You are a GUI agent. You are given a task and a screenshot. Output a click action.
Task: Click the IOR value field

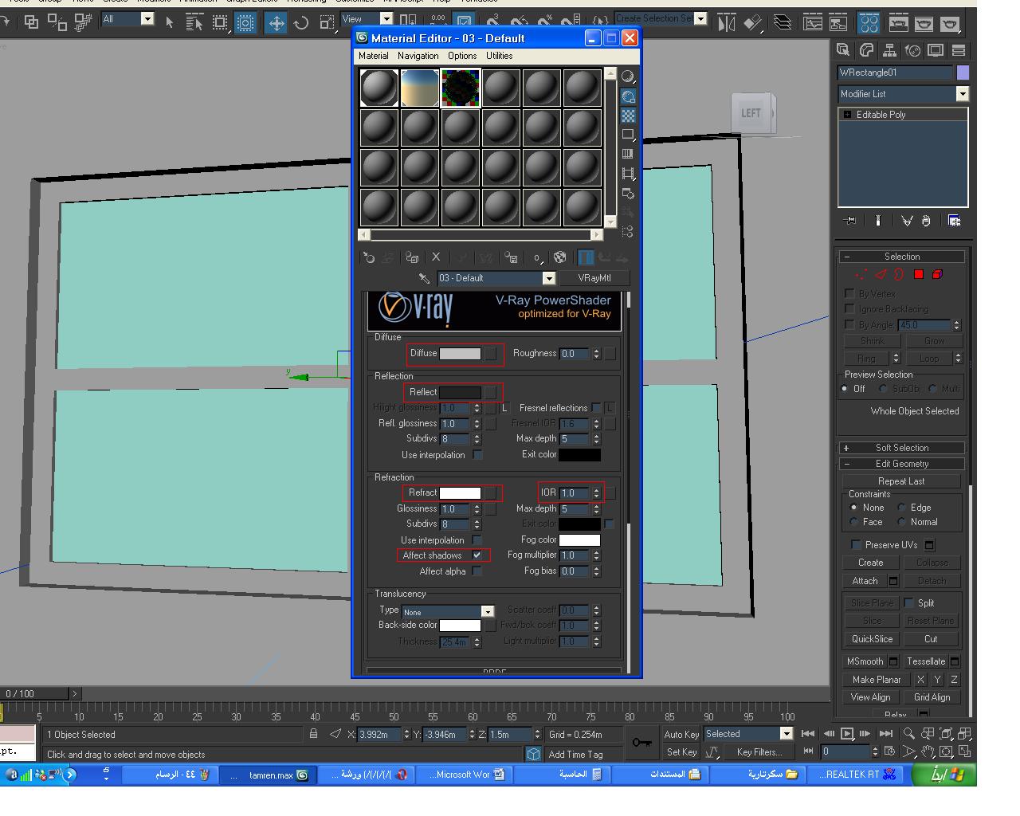[575, 493]
